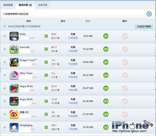Click ignore icon for Dragon Town
156x136 pixels.
click(125, 62)
